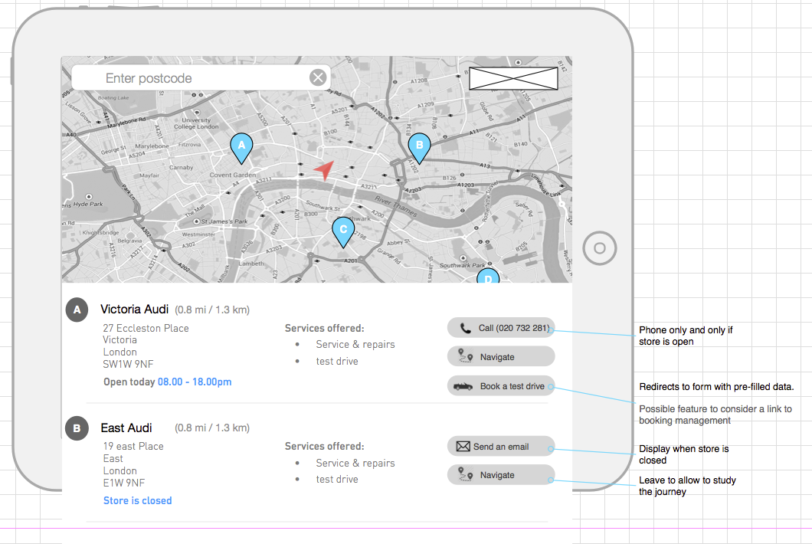Image resolution: width=812 pixels, height=544 pixels.
Task: Open the Victoria Audi store title
Action: (135, 310)
